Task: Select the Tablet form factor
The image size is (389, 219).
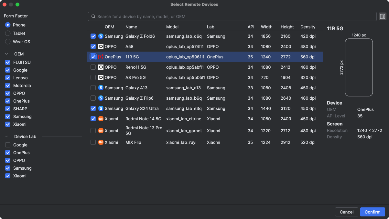Action: (8, 33)
